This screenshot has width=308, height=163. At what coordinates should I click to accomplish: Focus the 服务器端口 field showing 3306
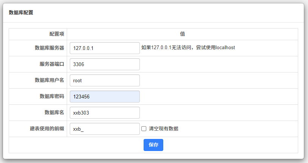(104, 64)
